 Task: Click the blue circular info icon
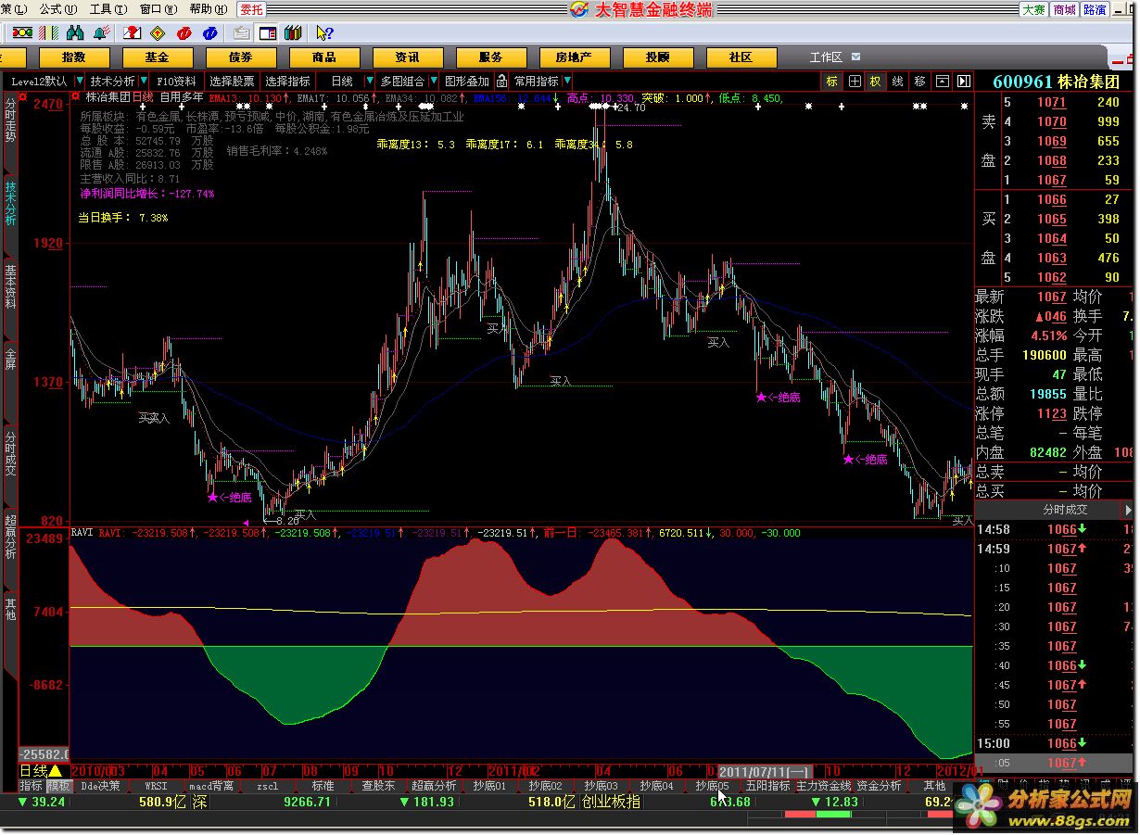(210, 32)
